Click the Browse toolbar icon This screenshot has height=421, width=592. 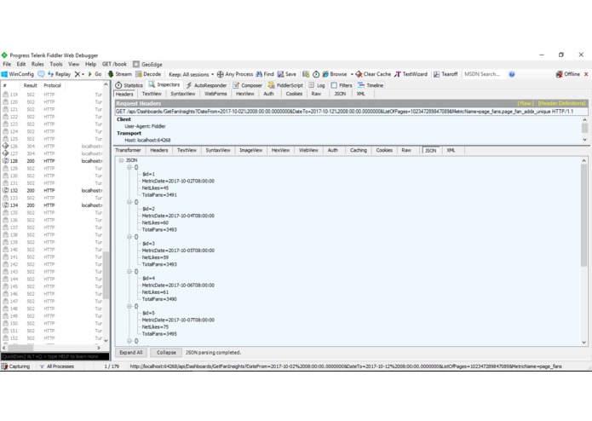pos(325,74)
